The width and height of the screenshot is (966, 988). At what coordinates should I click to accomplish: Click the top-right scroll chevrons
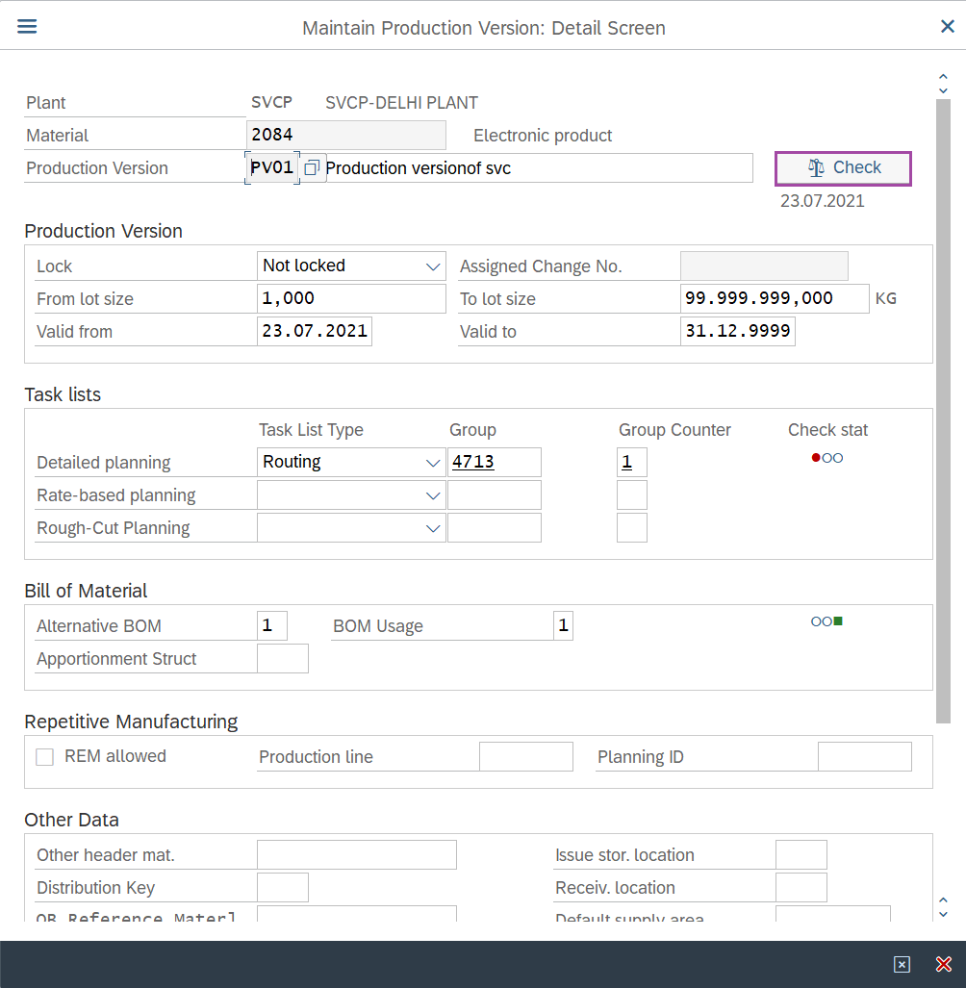click(x=943, y=84)
